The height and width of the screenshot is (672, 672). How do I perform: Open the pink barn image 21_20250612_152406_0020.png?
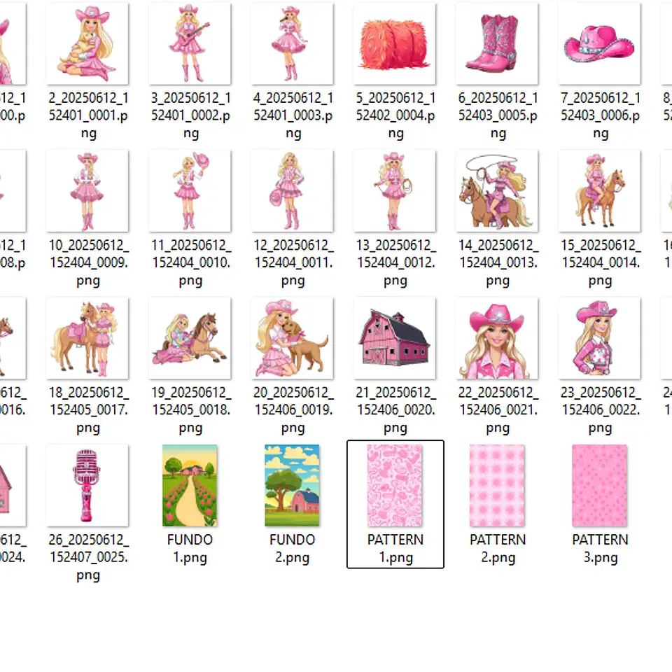[x=395, y=337]
